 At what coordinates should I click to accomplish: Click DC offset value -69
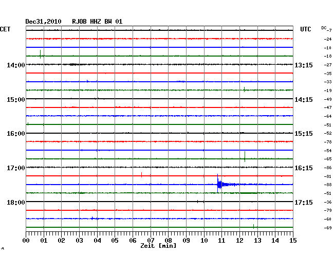pos(328,228)
